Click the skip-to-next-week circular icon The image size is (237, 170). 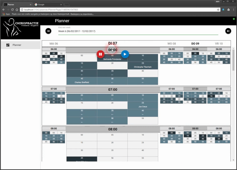tap(228, 31)
